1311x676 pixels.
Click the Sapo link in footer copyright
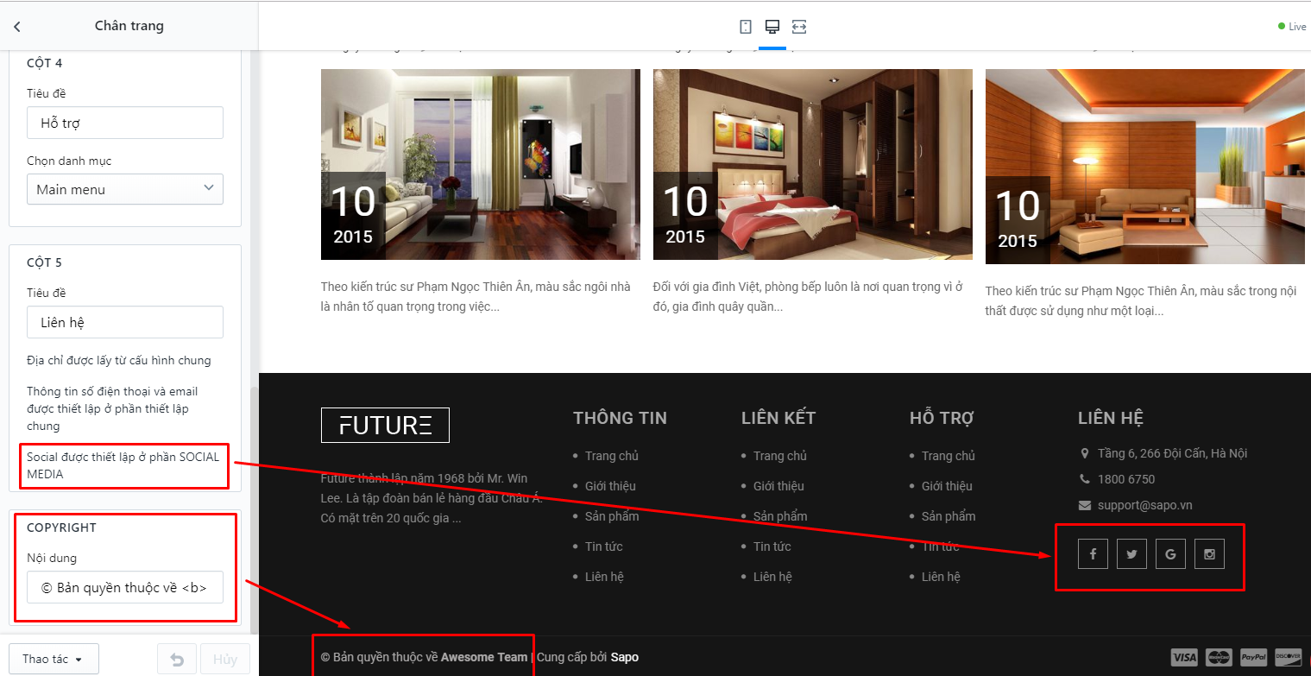625,657
